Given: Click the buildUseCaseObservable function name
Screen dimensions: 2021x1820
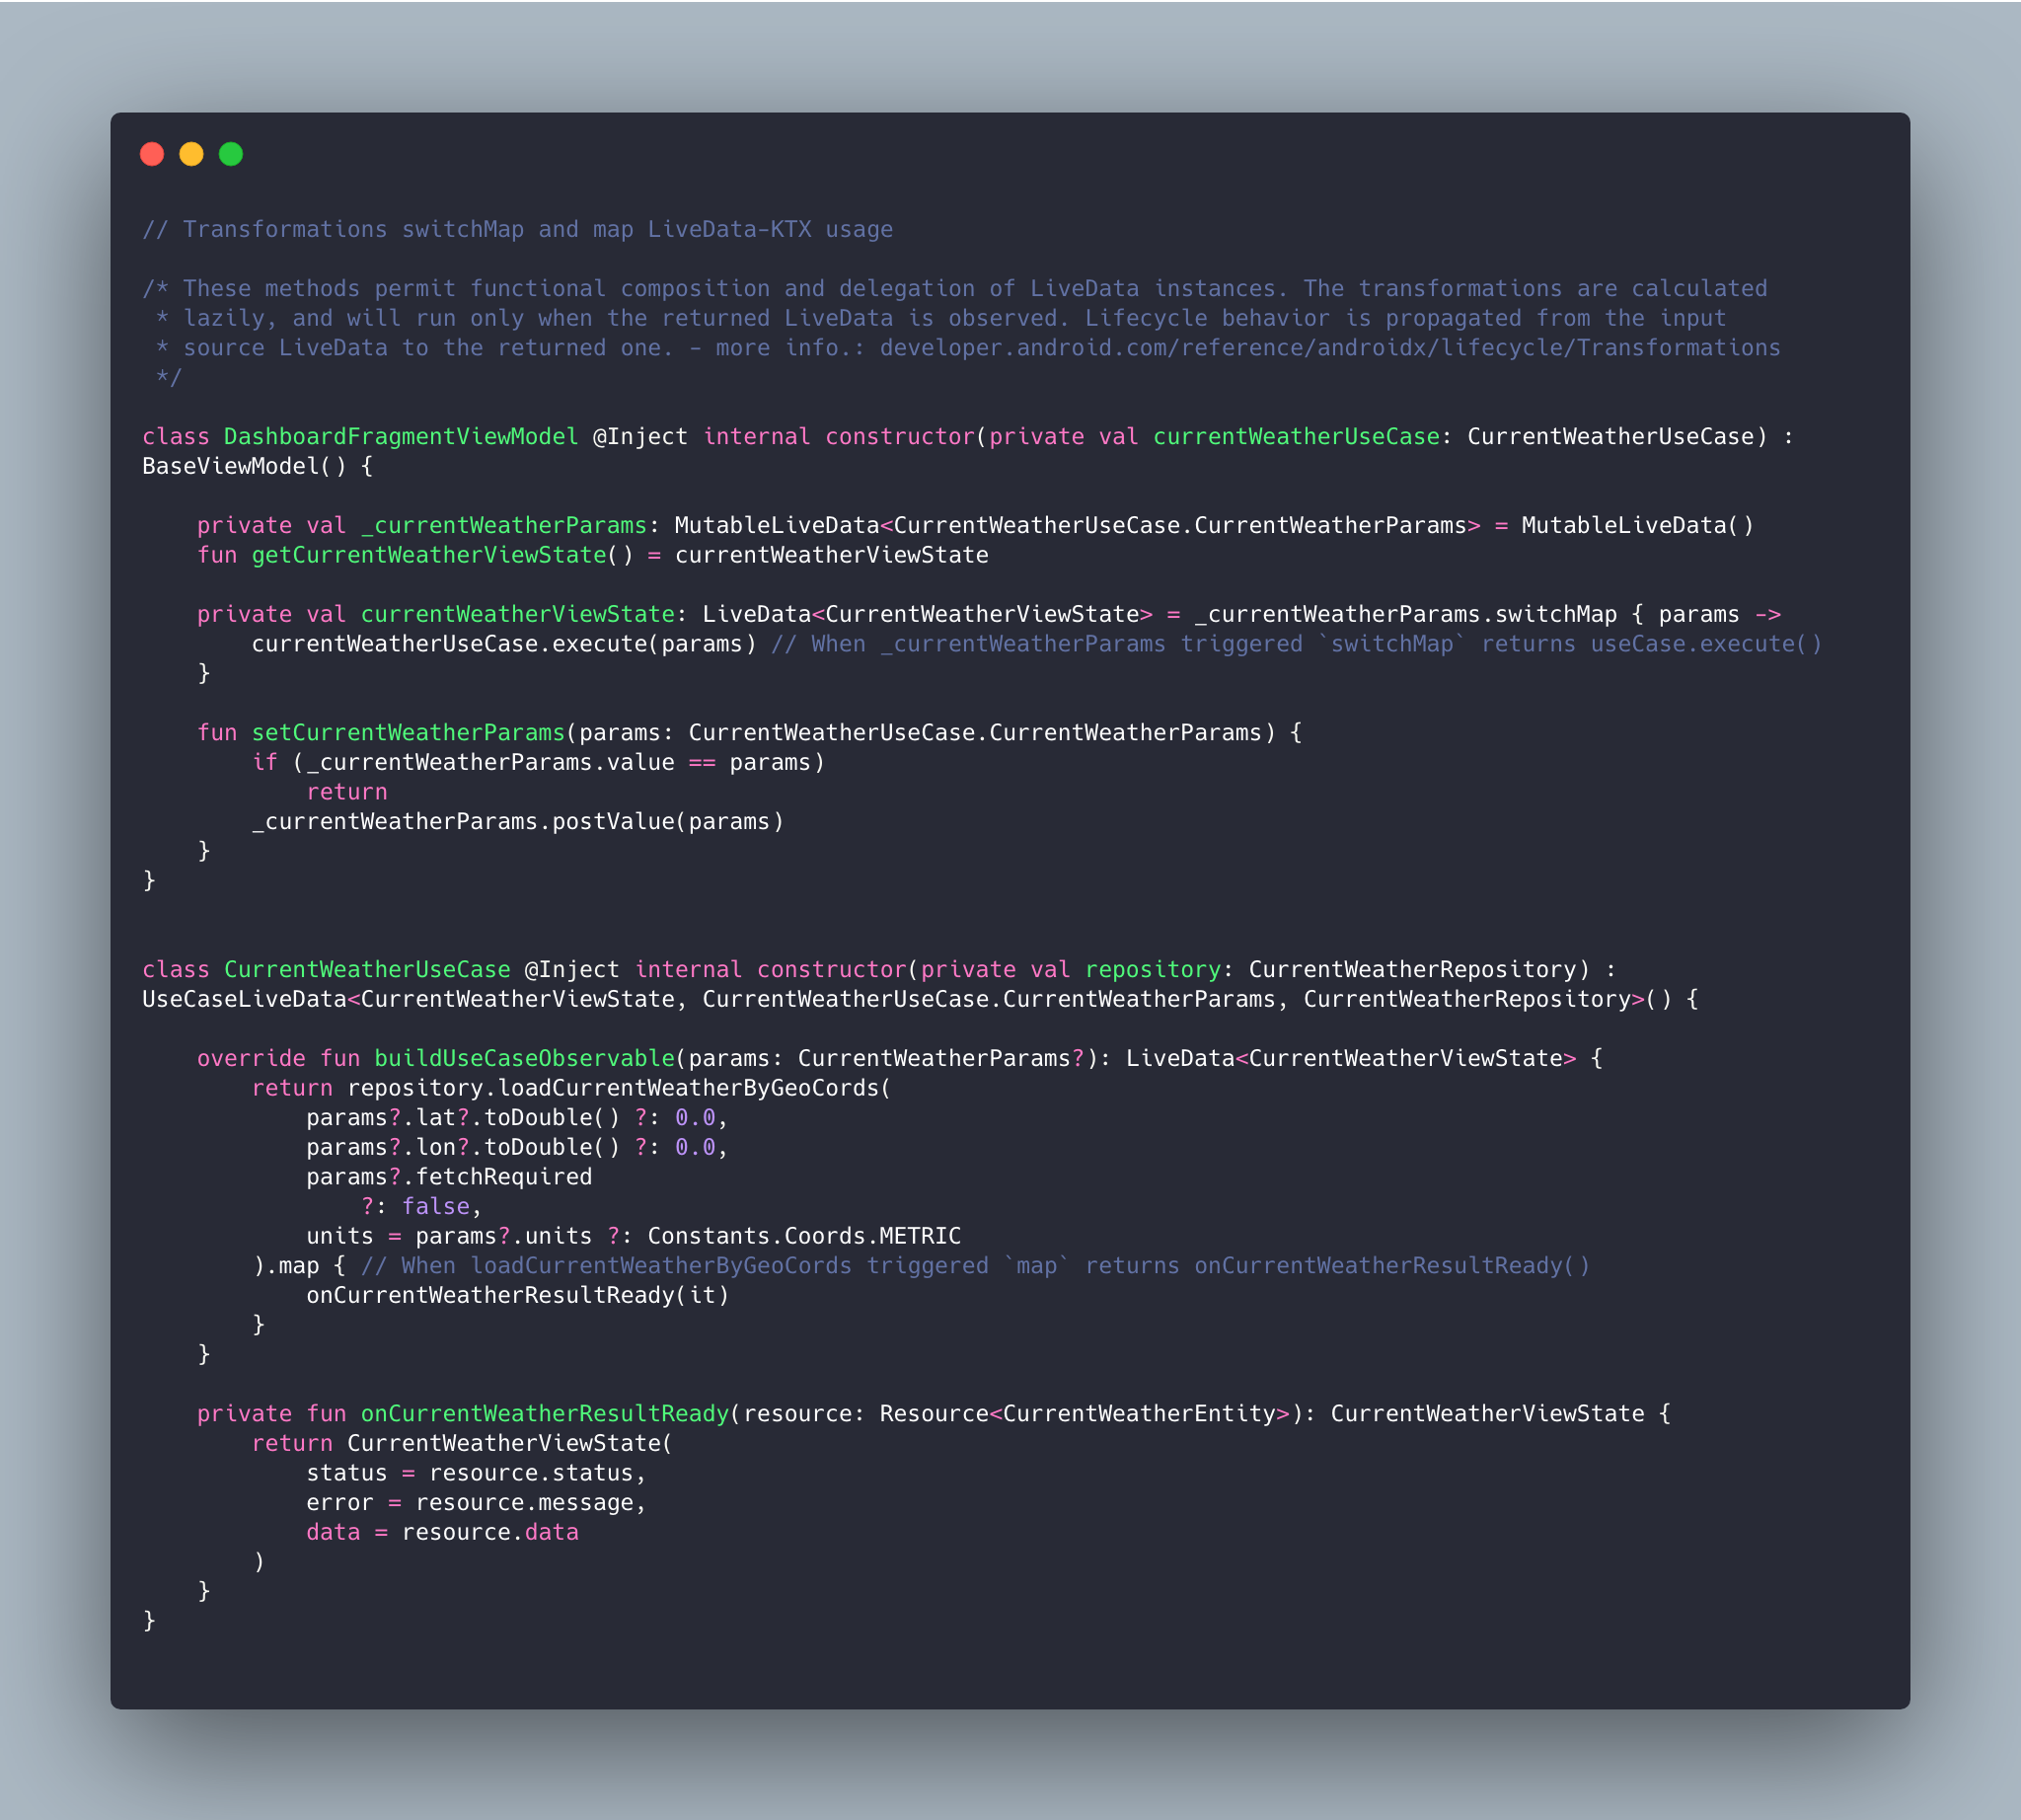Looking at the screenshot, I should click(x=524, y=1059).
